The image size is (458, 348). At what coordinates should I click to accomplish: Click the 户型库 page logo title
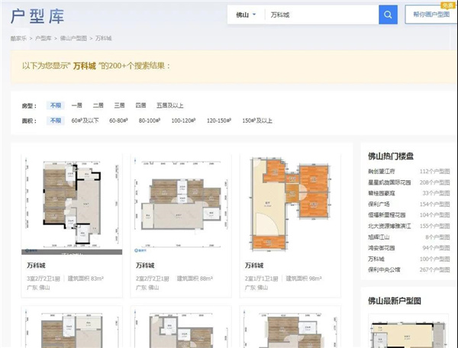[37, 16]
